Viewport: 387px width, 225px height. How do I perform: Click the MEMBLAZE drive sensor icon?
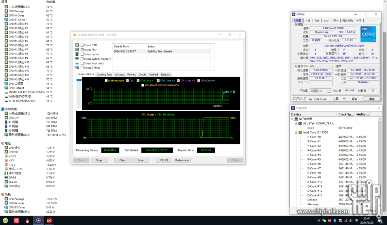pyautogui.click(x=6, y=93)
